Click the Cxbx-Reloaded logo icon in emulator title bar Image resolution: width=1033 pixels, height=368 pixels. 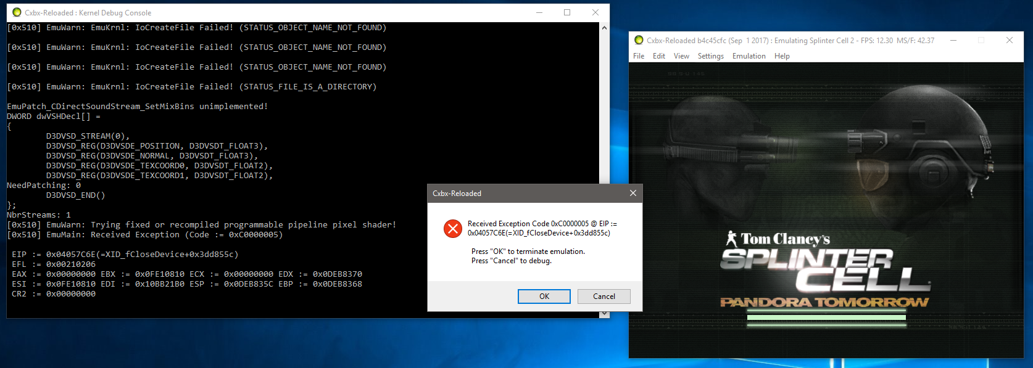[x=639, y=40]
